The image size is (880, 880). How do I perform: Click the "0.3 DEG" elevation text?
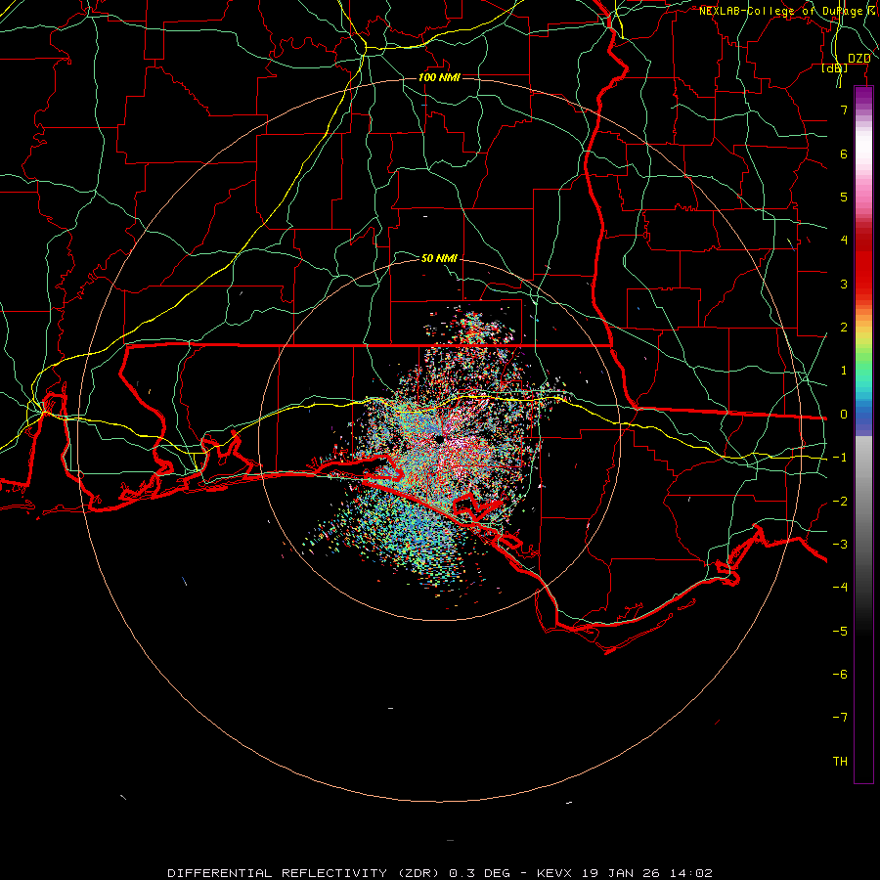(x=480, y=873)
